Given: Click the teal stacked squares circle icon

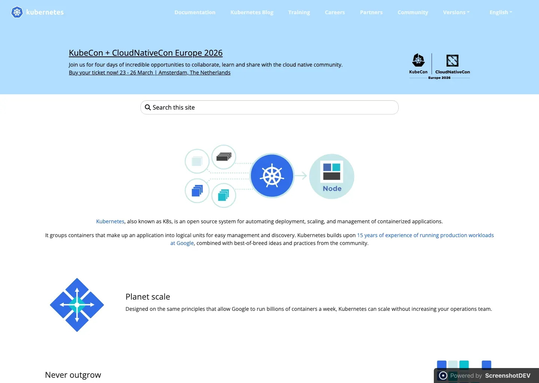Looking at the screenshot, I should coord(224,195).
